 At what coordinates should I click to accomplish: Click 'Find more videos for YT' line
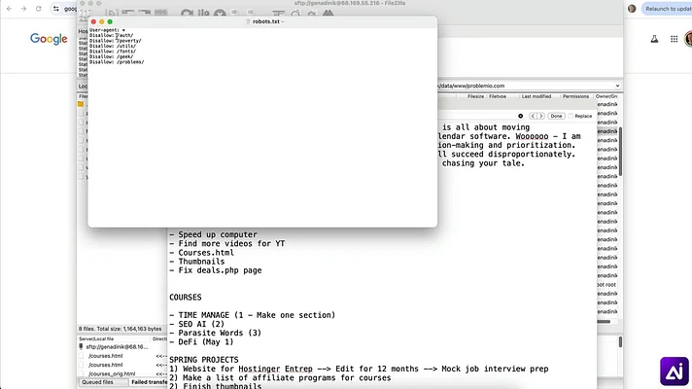point(231,243)
